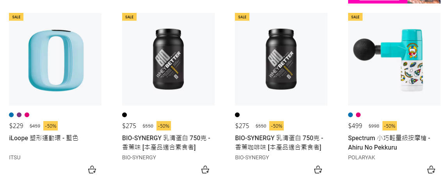Select blue color for iLoope ring
441x182 pixels.
pyautogui.click(x=11, y=115)
